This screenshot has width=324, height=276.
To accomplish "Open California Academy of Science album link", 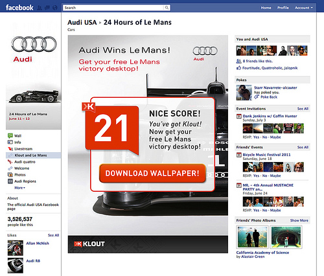I will 262,253.
